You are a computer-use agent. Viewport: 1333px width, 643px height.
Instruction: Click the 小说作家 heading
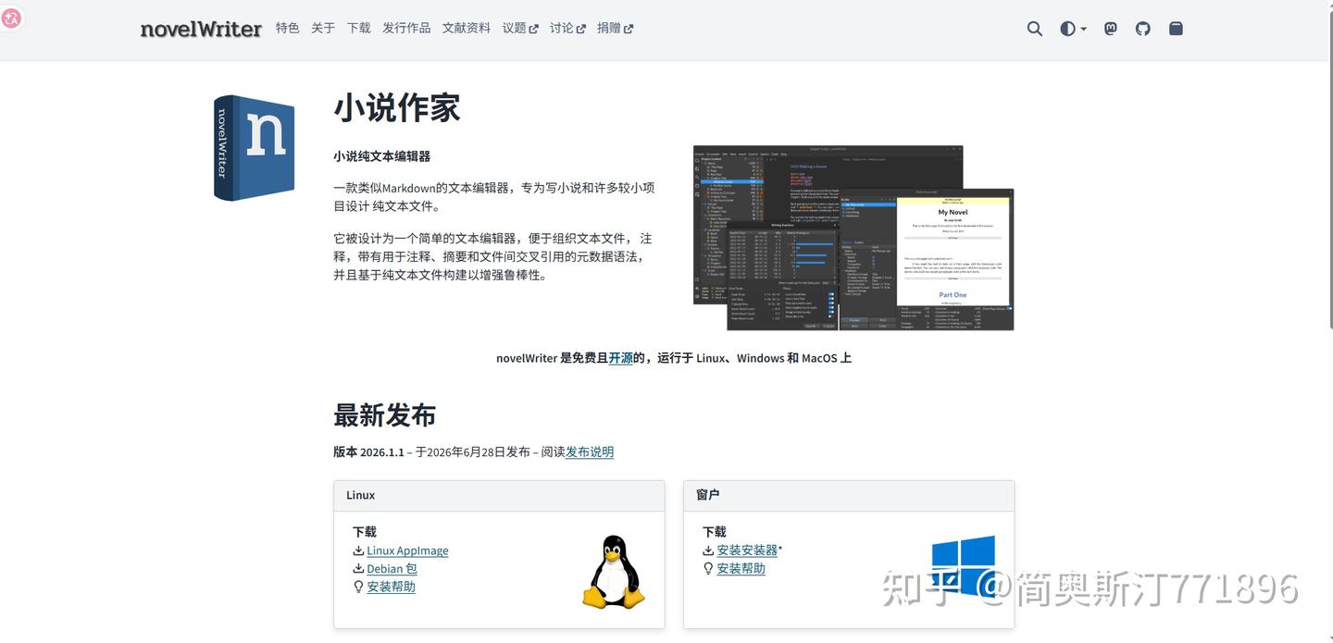click(396, 107)
